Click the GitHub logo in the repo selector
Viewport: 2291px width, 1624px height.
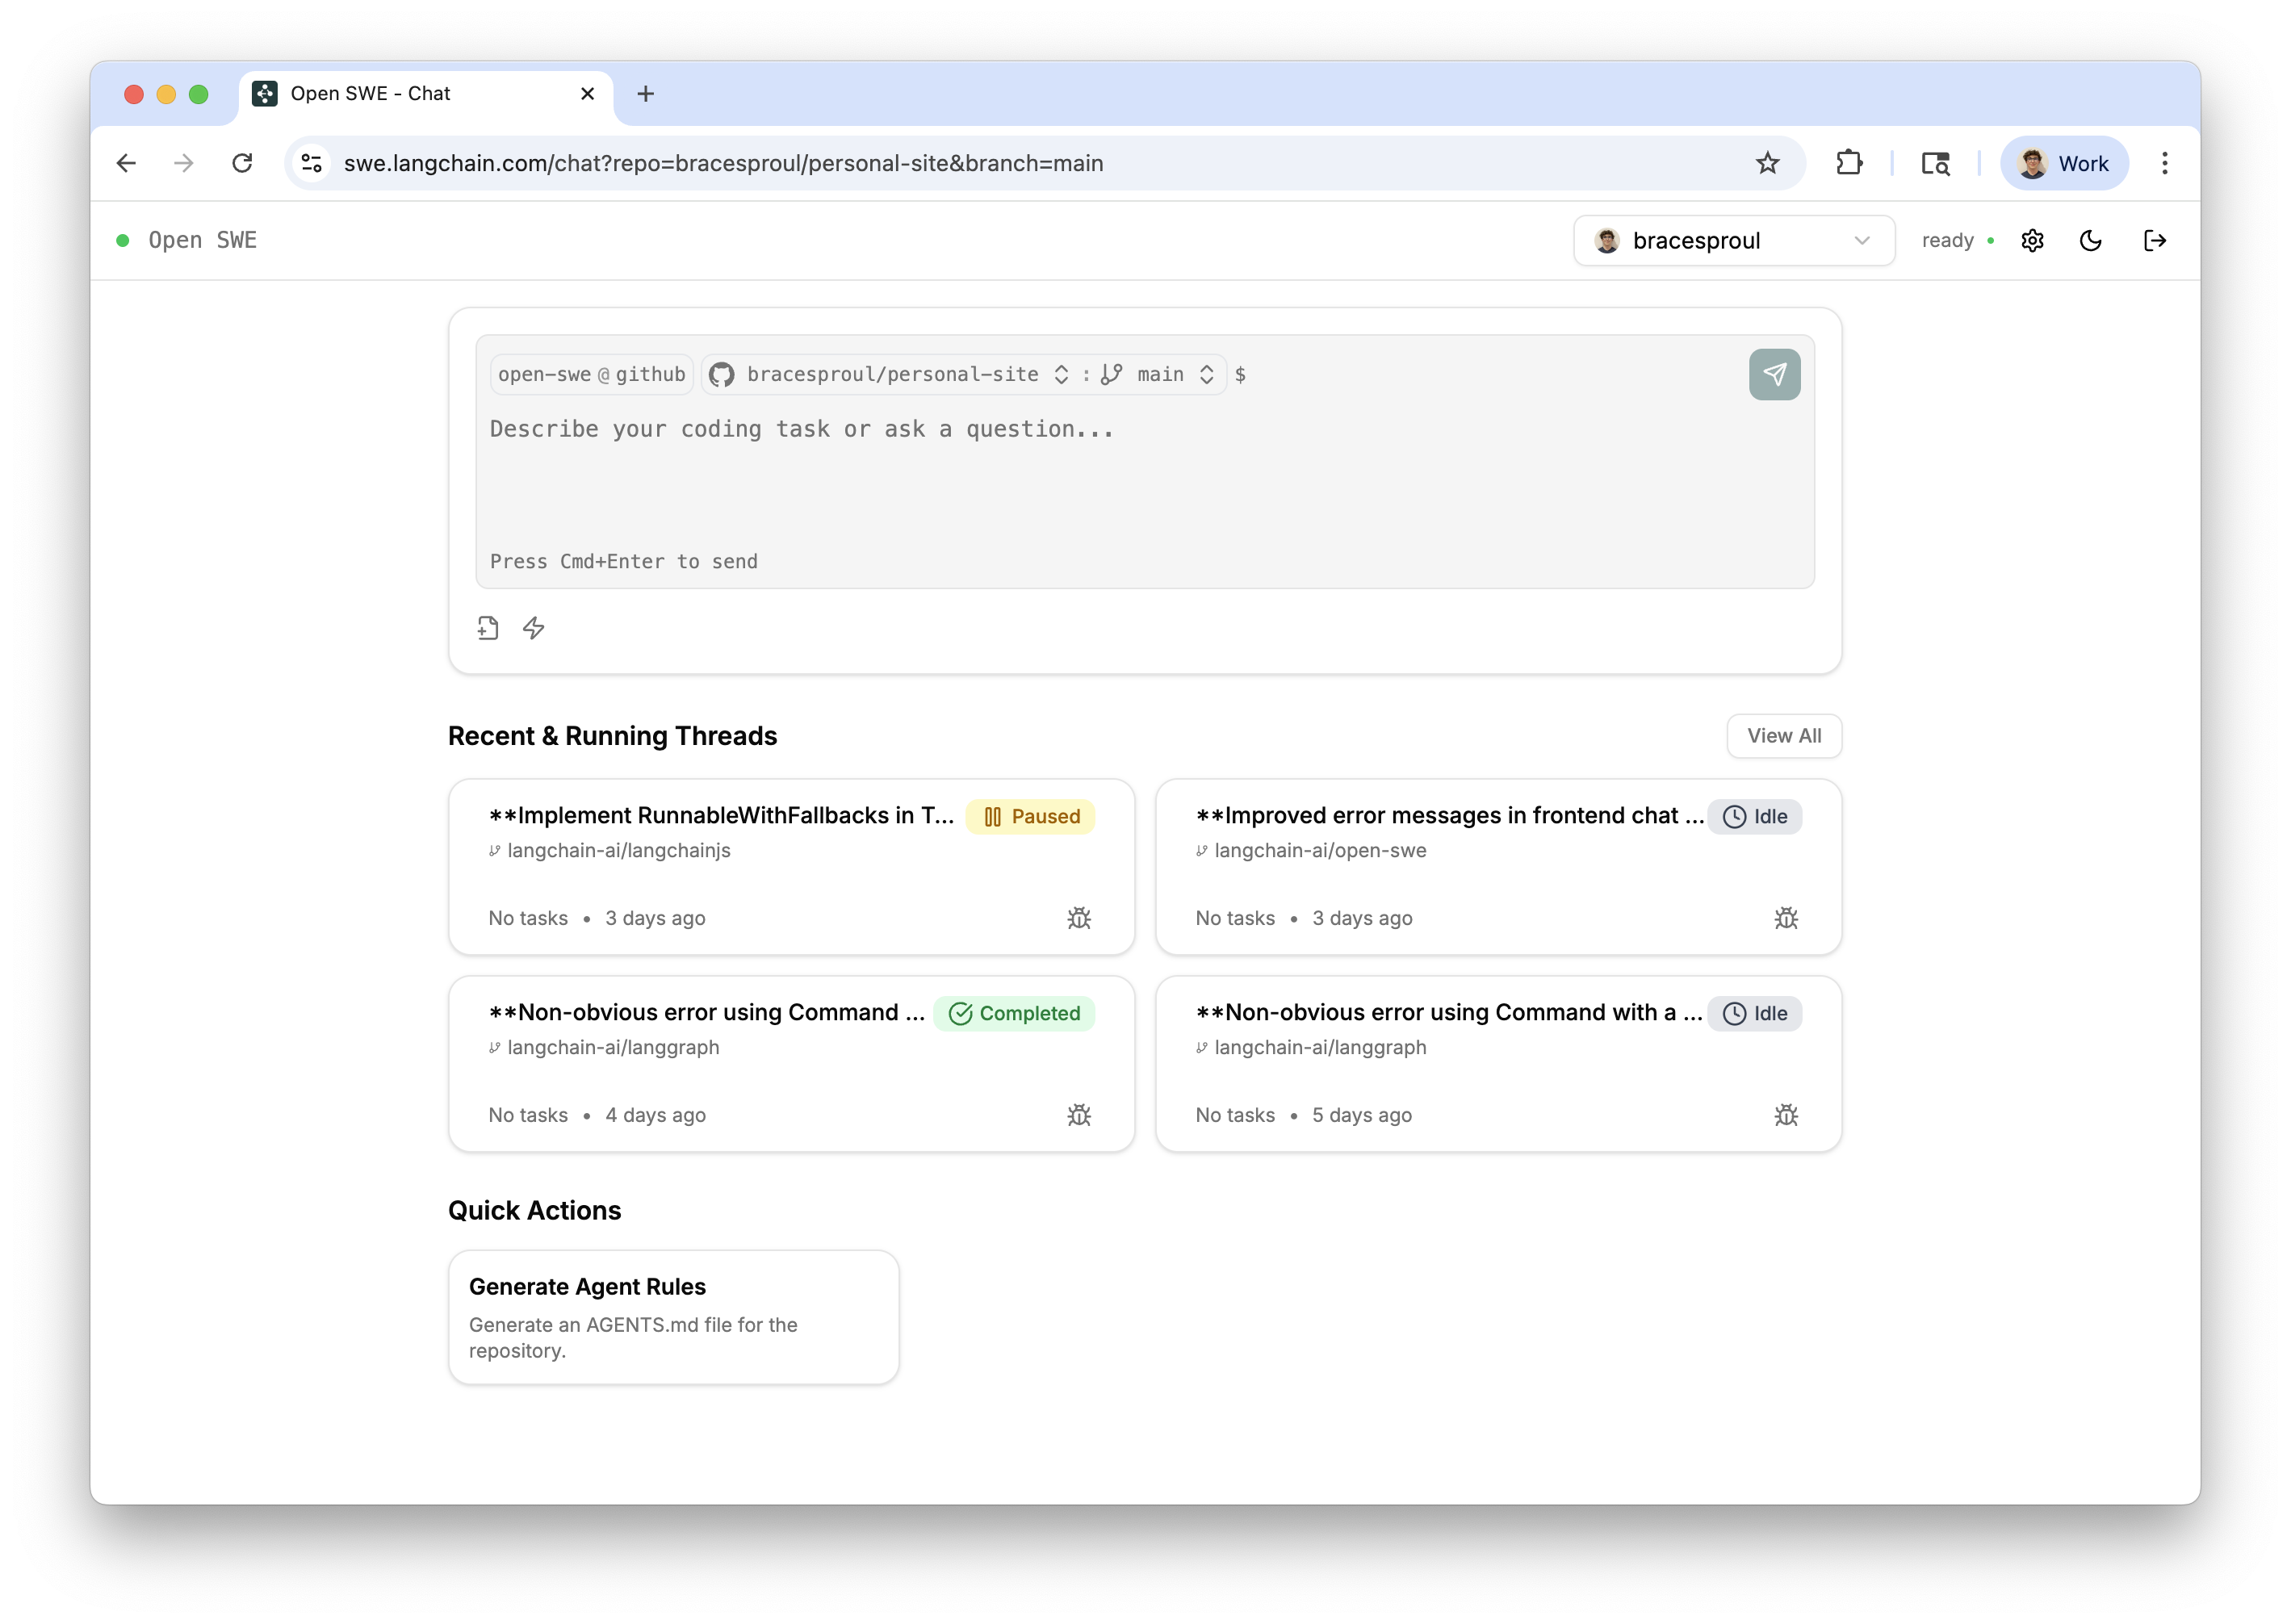pos(721,375)
